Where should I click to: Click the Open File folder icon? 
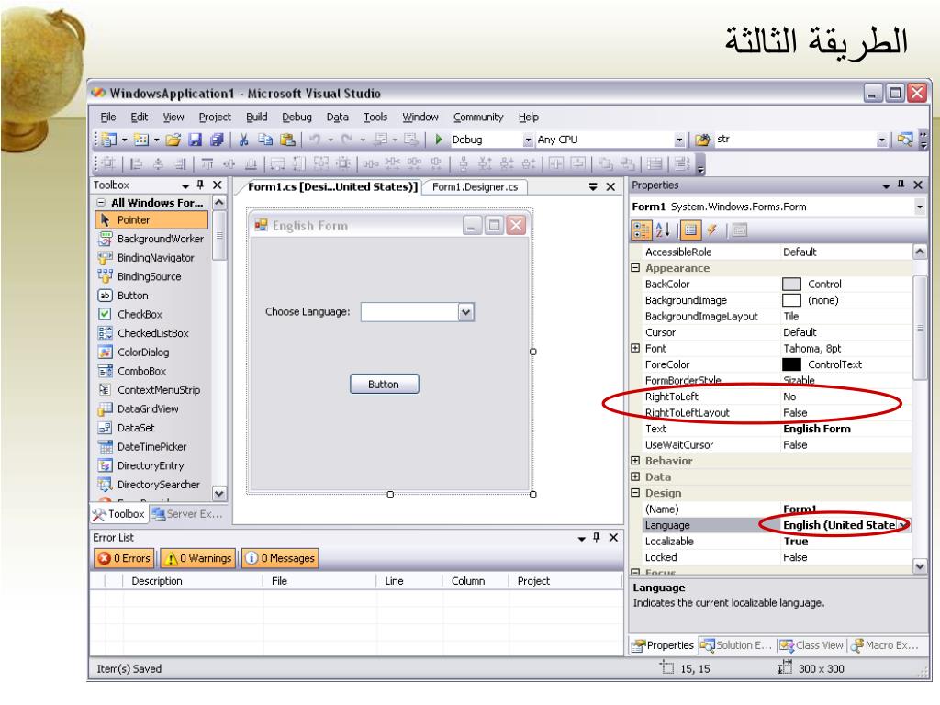[x=173, y=140]
